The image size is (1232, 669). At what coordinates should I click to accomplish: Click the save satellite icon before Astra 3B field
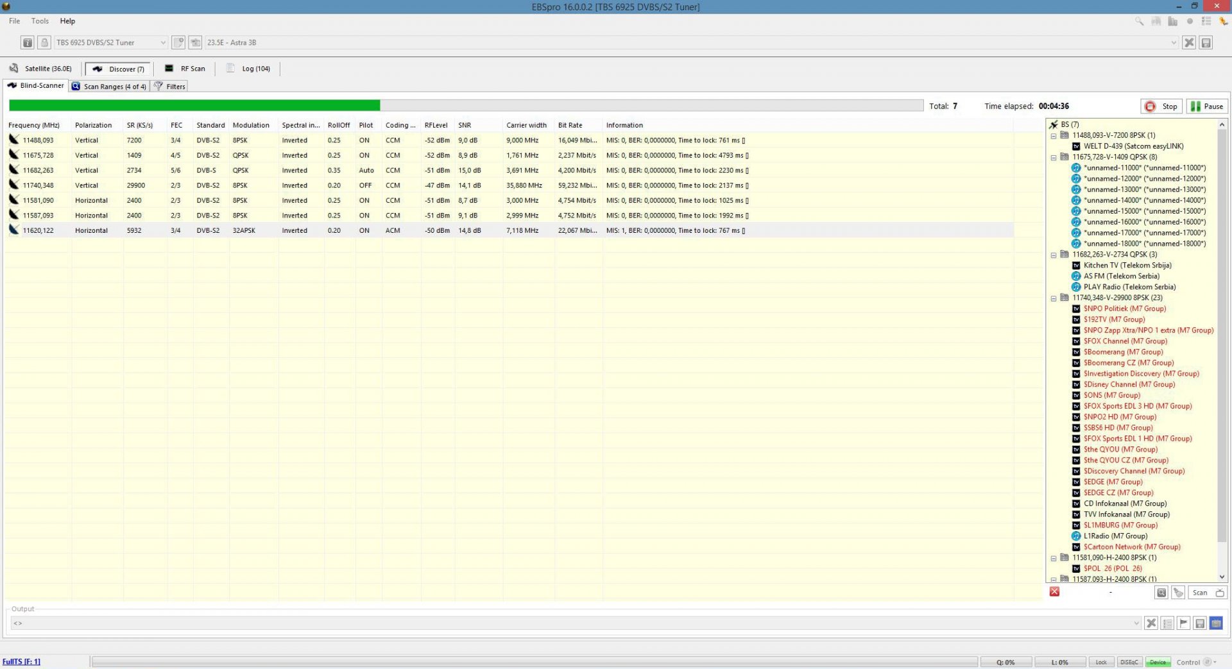[x=196, y=42]
